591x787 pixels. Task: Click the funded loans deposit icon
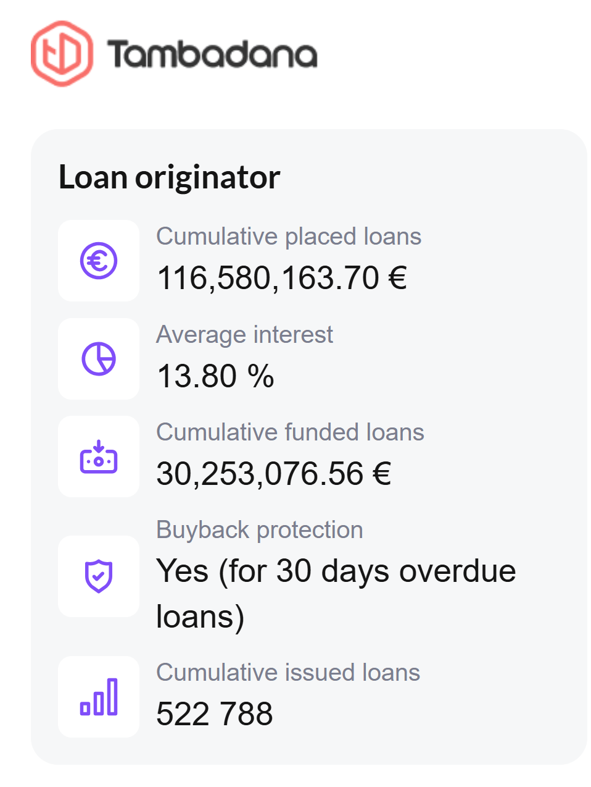click(99, 457)
